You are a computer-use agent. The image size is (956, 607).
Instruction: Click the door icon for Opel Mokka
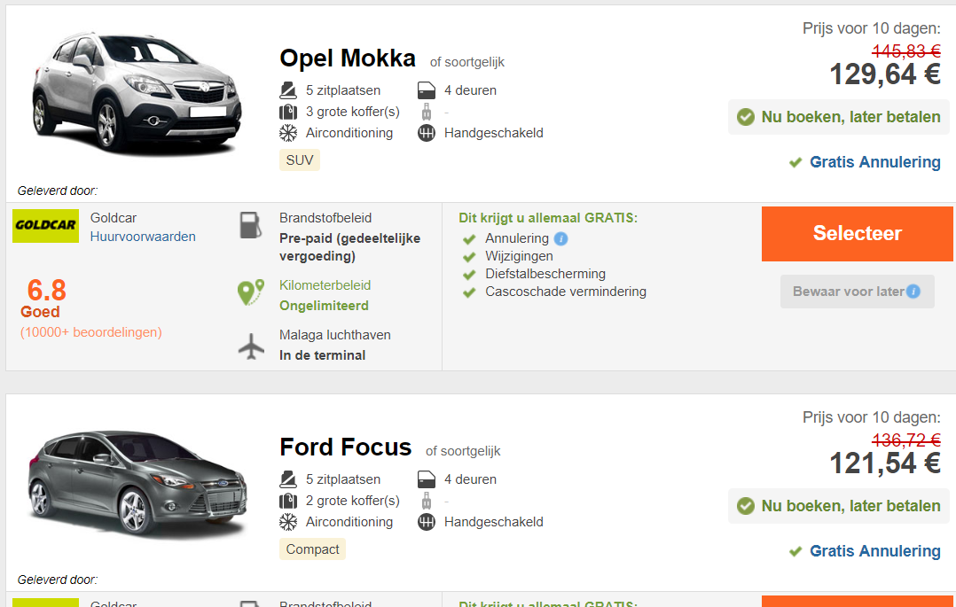pos(427,90)
